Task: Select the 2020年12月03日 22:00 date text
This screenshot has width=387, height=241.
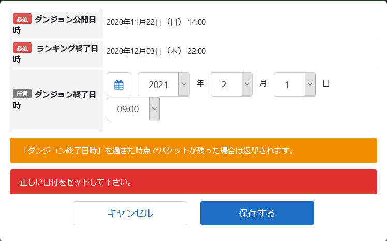Action: pos(156,51)
